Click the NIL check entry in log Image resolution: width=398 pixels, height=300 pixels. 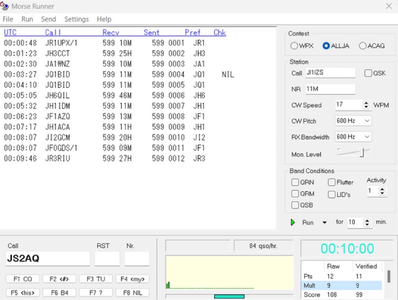point(228,75)
